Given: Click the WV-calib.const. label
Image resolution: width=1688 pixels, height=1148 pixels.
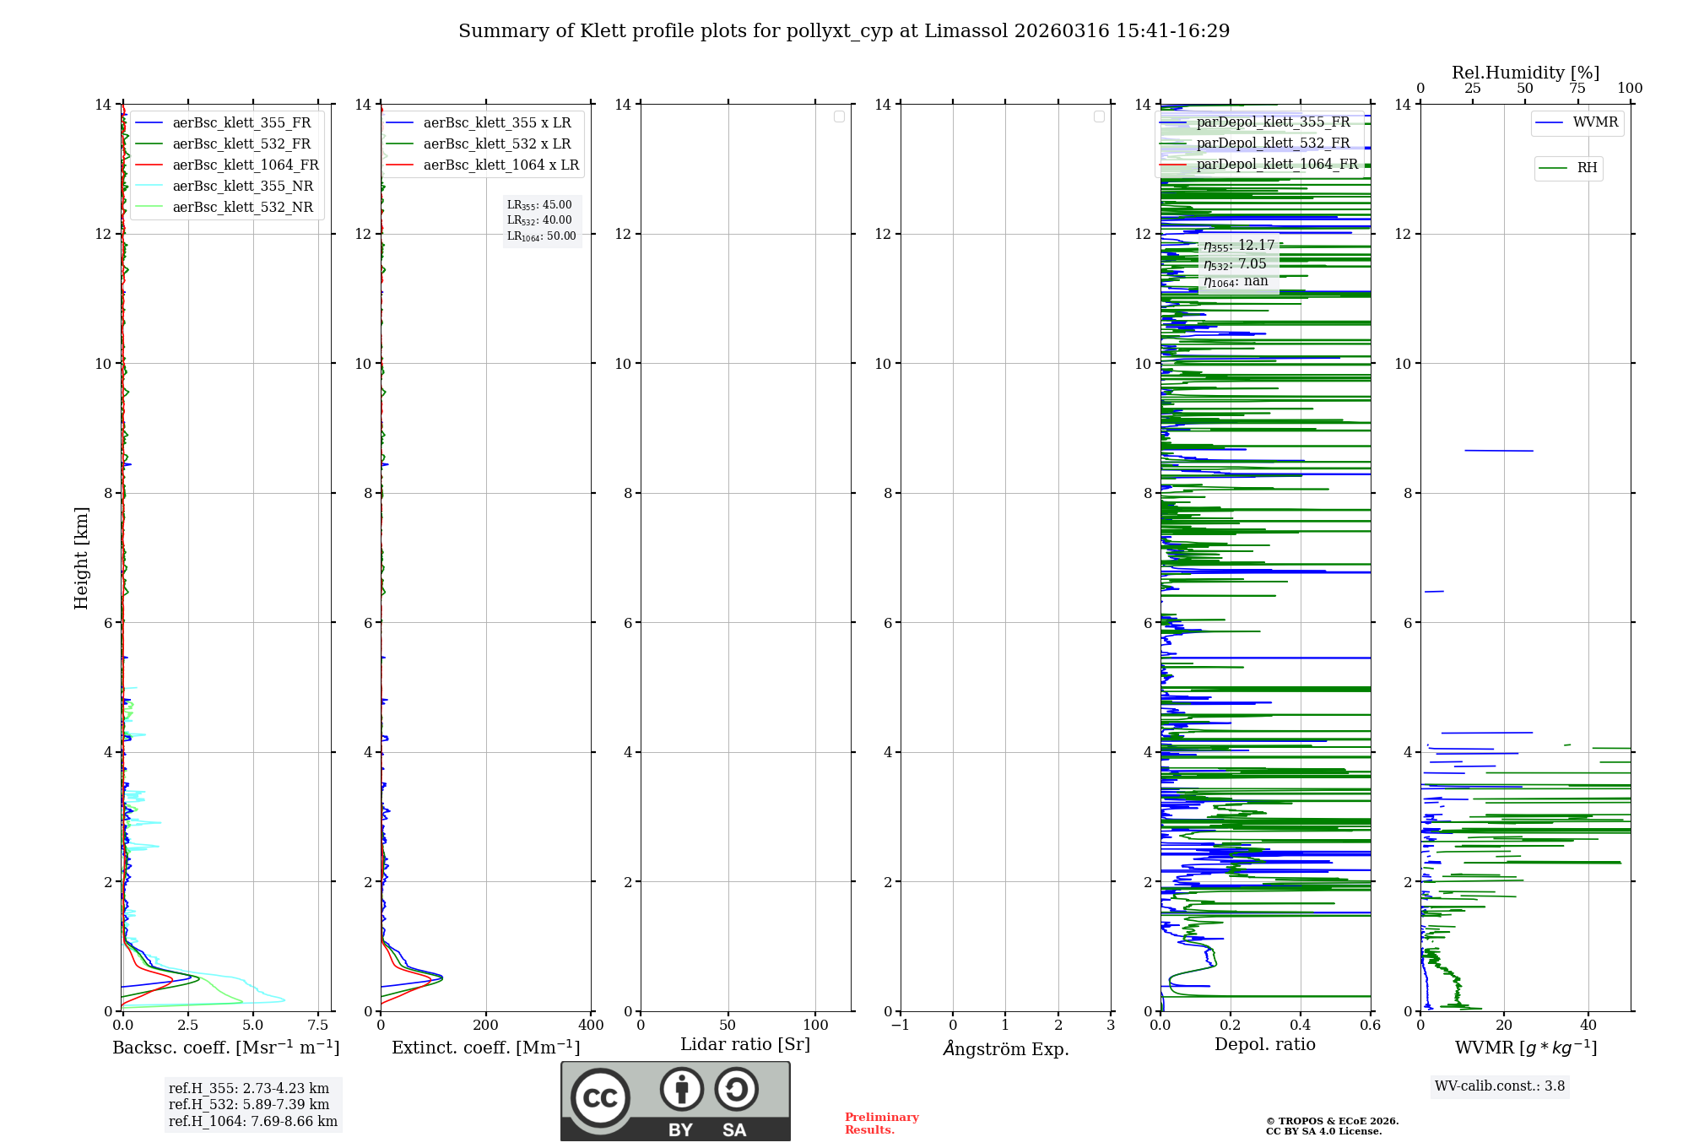Looking at the screenshot, I should [x=1499, y=1086].
